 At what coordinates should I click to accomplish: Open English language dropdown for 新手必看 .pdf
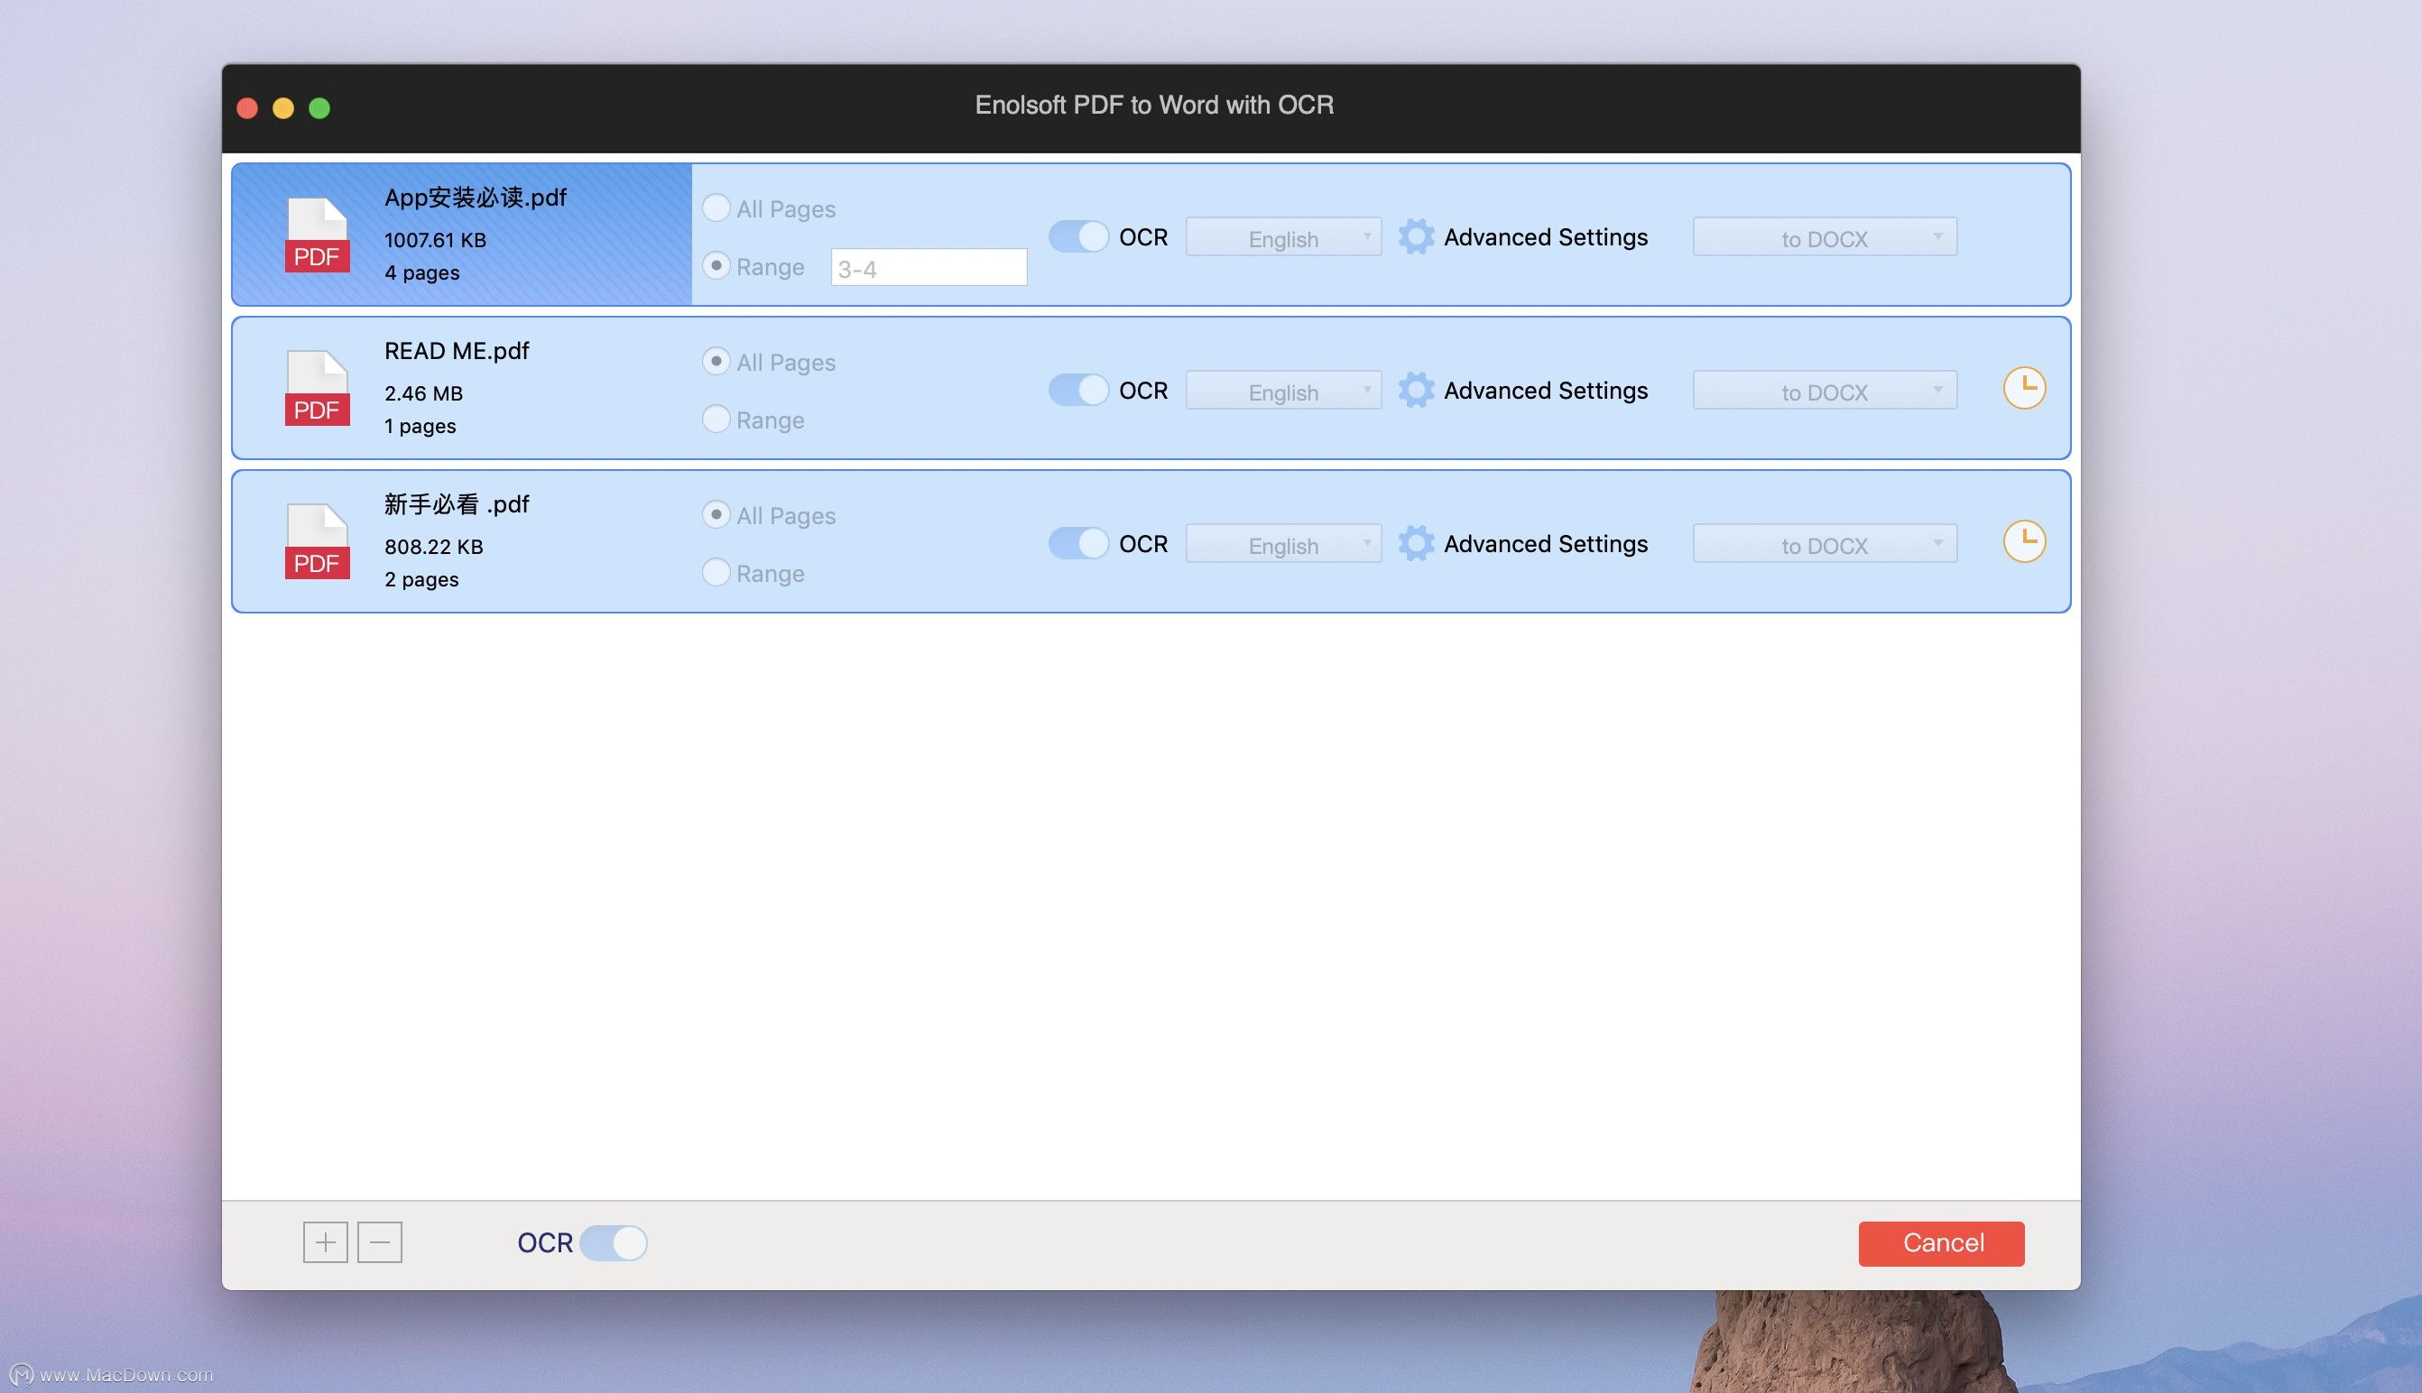point(1283,542)
